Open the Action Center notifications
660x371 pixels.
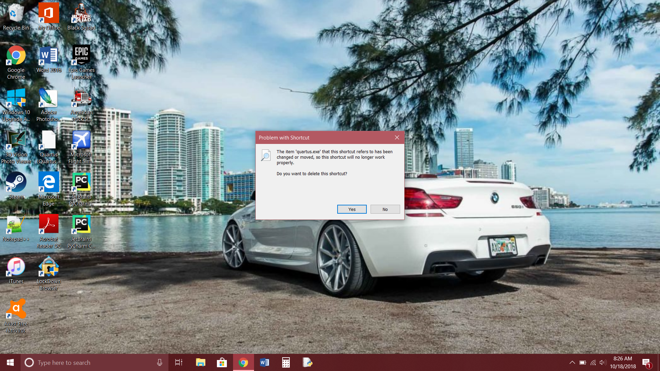click(646, 362)
